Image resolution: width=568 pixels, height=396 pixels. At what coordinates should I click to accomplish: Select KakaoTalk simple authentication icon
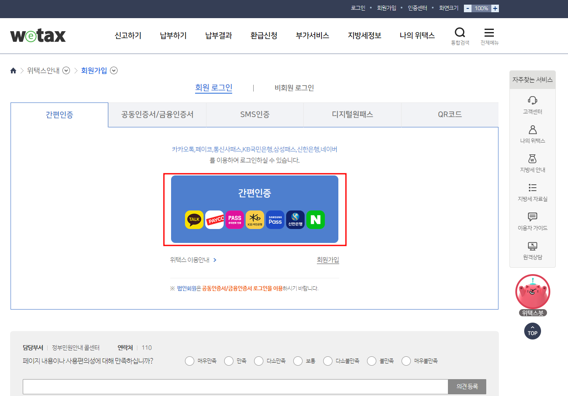pos(194,220)
